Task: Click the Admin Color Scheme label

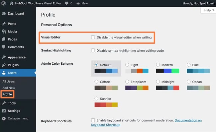Action: pos(57,64)
